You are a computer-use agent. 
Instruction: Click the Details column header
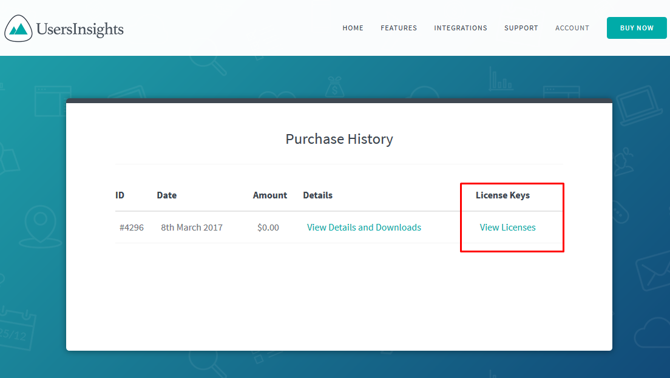click(x=317, y=195)
